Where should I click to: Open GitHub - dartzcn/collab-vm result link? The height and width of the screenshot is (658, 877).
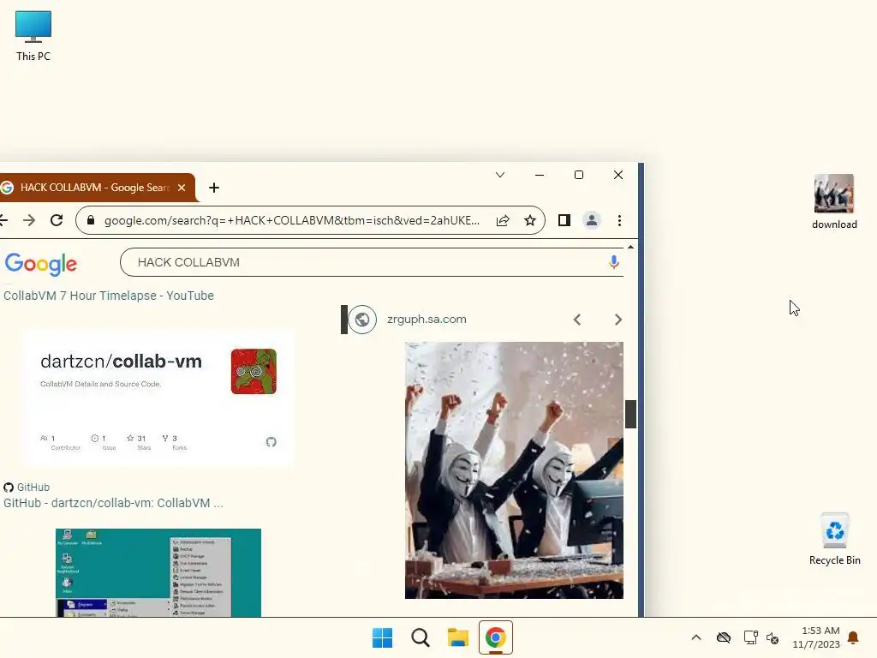coord(114,503)
